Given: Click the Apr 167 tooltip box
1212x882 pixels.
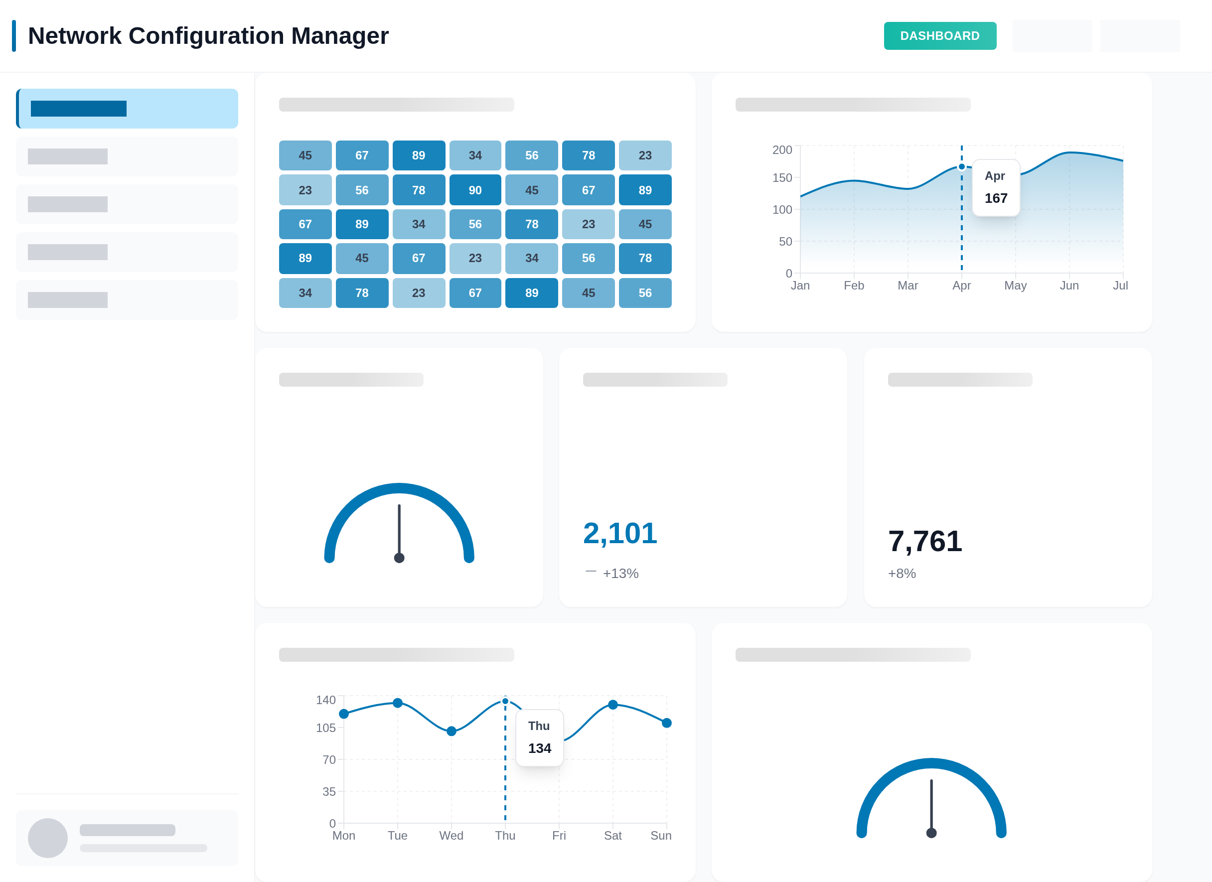Looking at the screenshot, I should pyautogui.click(x=996, y=187).
